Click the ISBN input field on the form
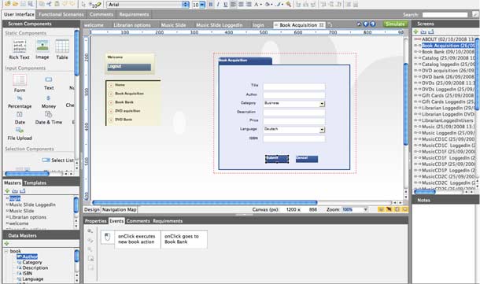Screen dimensions: 480x284 [294, 138]
